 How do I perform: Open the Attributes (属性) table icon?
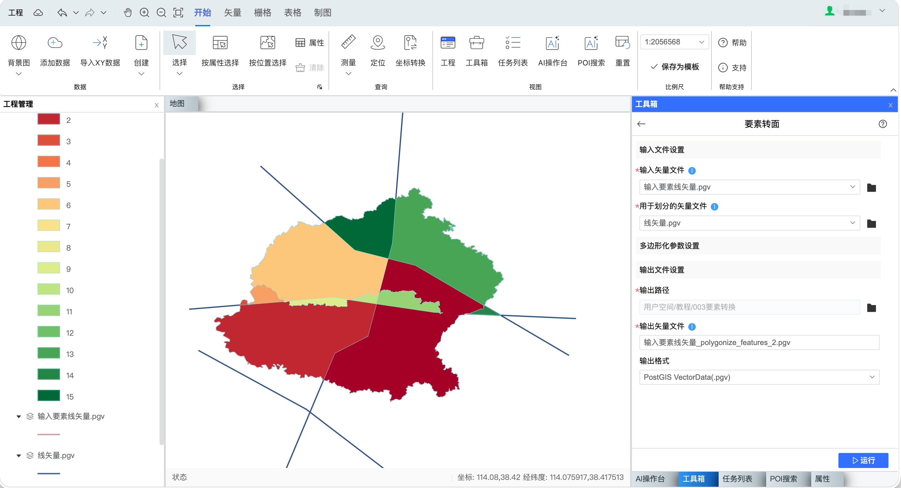[300, 43]
